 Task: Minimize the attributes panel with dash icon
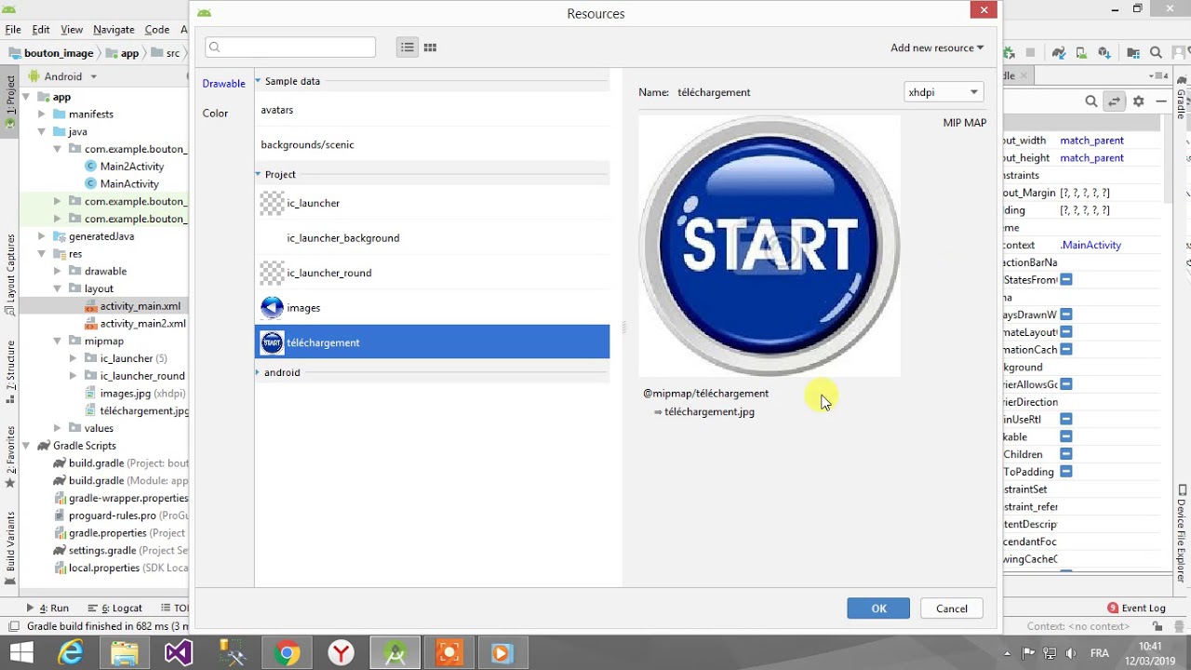(1160, 101)
